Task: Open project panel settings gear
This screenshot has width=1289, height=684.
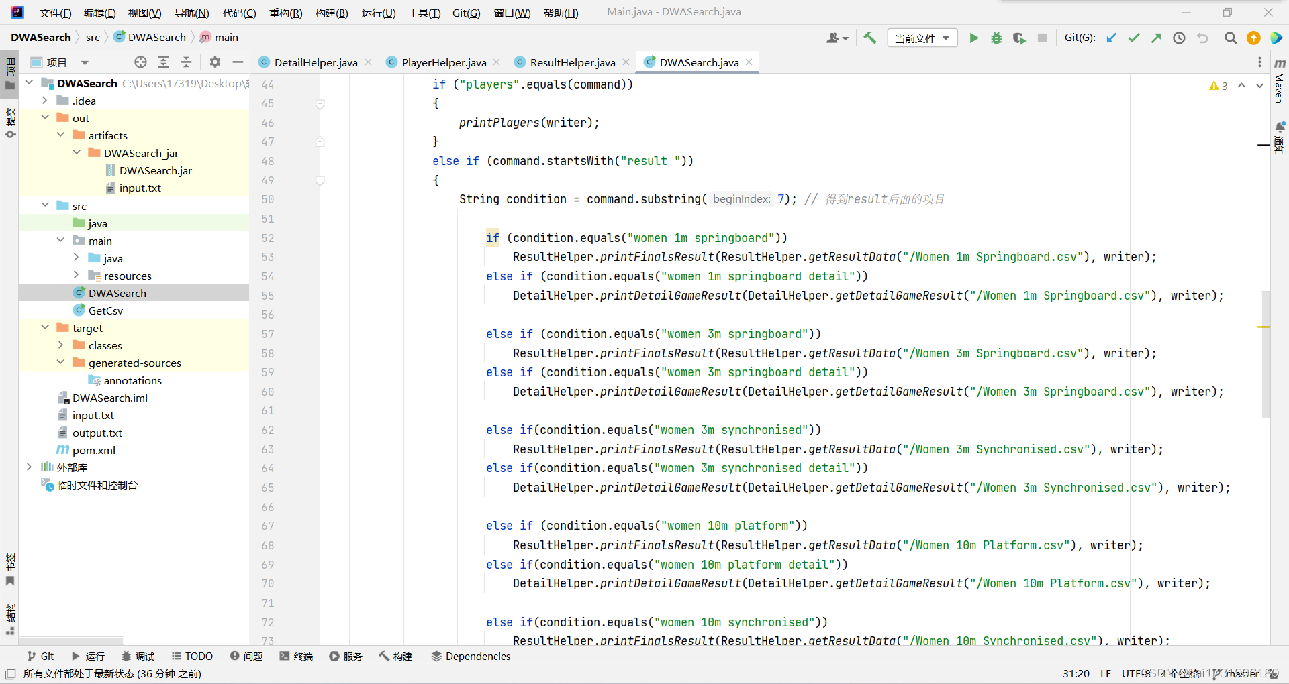Action: pos(215,62)
